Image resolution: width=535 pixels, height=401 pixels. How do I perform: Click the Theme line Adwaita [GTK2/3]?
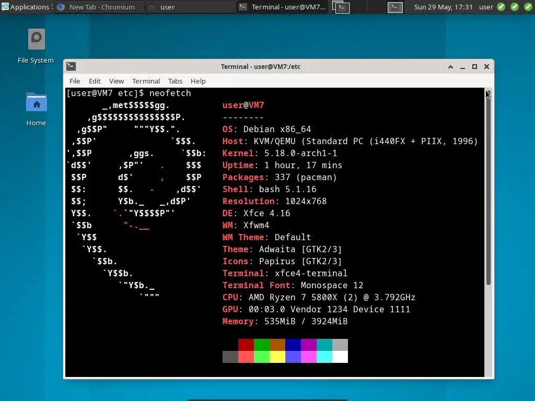pyautogui.click(x=282, y=249)
